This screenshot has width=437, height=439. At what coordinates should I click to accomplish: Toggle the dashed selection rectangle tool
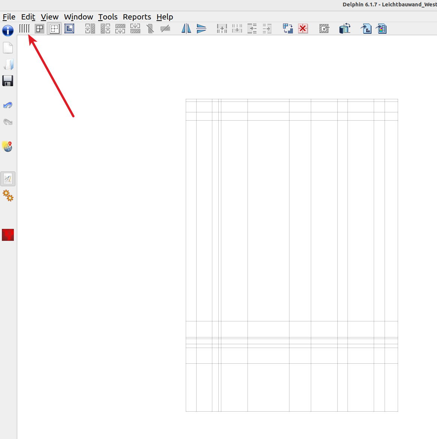point(55,28)
